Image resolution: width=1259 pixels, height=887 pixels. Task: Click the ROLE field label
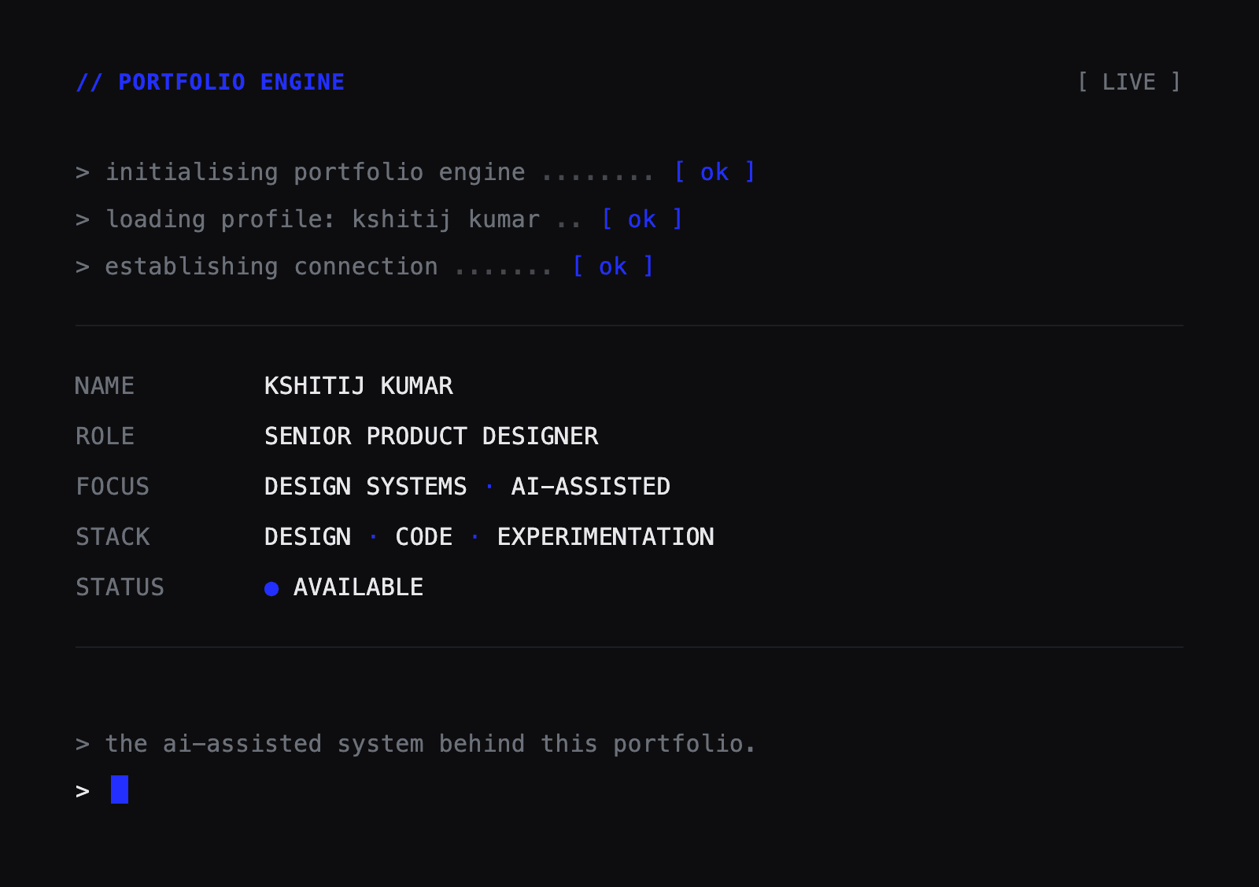click(105, 436)
